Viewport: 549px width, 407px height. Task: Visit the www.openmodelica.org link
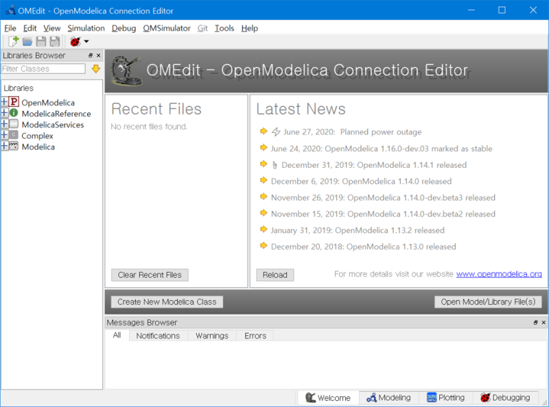coord(499,274)
